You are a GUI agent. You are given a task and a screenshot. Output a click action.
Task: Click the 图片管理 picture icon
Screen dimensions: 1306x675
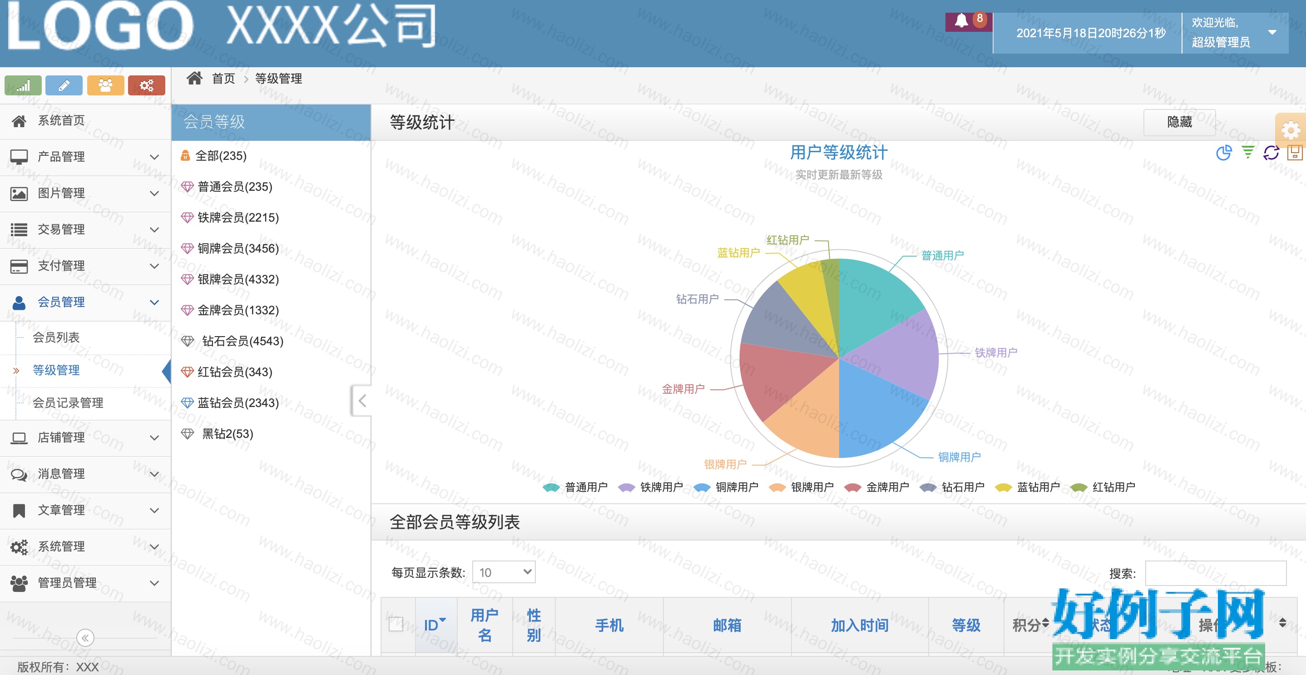[x=19, y=193]
